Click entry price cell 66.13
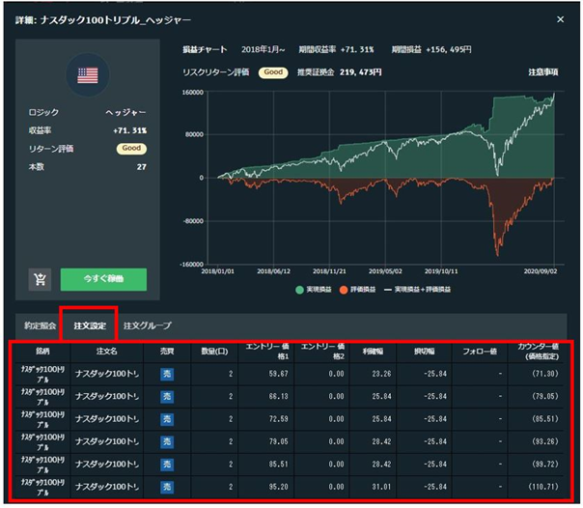 pos(279,396)
